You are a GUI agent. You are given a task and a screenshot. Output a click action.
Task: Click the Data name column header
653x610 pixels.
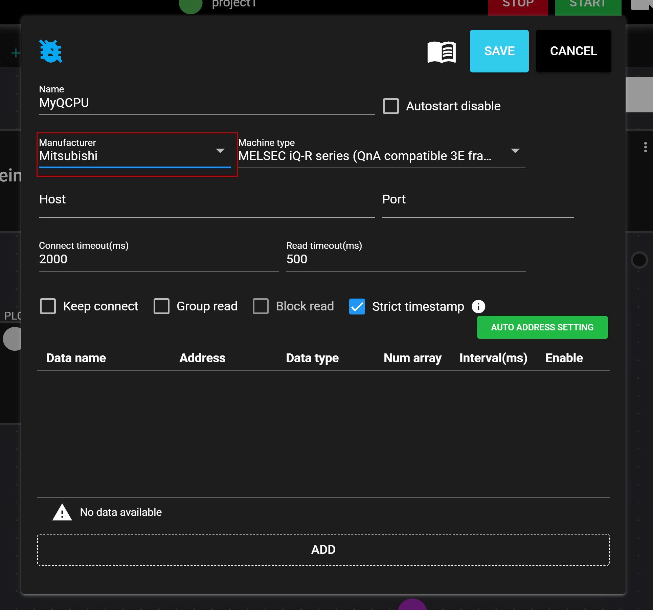click(76, 358)
